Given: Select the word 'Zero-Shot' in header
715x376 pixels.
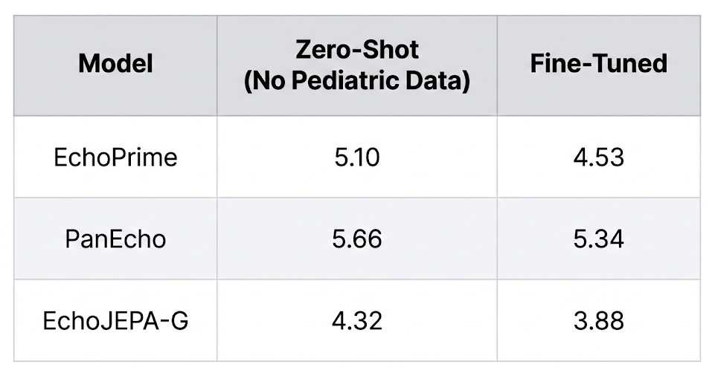Looking at the screenshot, I should coord(357,49).
